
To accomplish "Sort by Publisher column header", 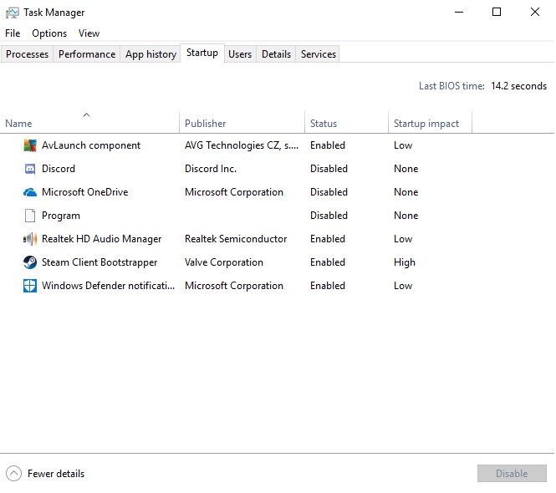I will tap(206, 124).
